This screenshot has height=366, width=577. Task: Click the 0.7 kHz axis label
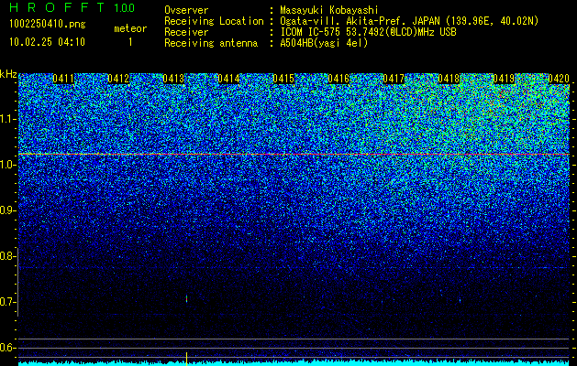[7, 302]
